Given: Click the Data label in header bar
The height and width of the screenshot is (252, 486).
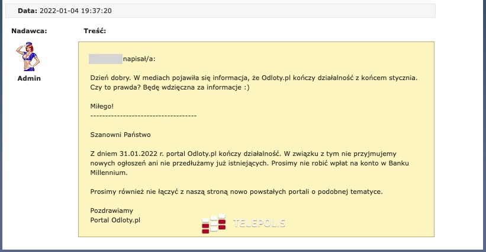Looking at the screenshot, I should (27, 11).
